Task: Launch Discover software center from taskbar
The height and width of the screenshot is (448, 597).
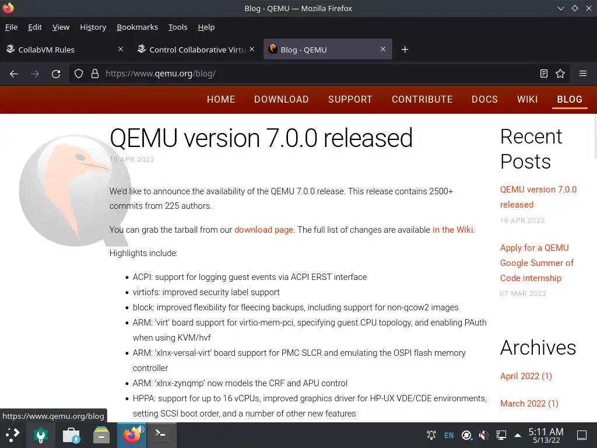Action: tap(71, 435)
